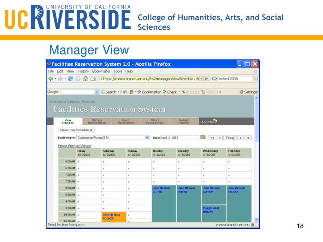This screenshot has width=323, height=242.
Task: Open the calendar picker next to Date
Action: coord(203,137)
